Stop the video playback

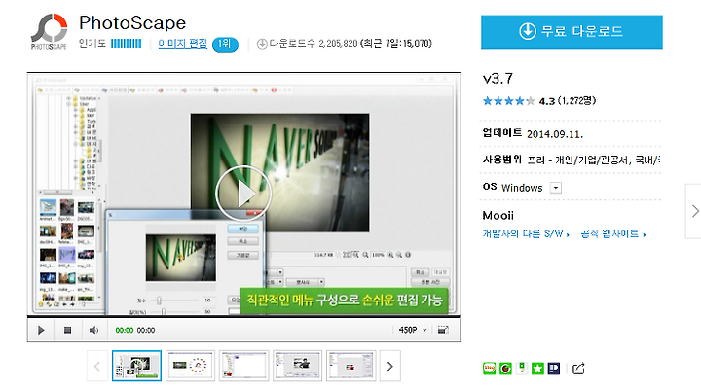point(67,330)
